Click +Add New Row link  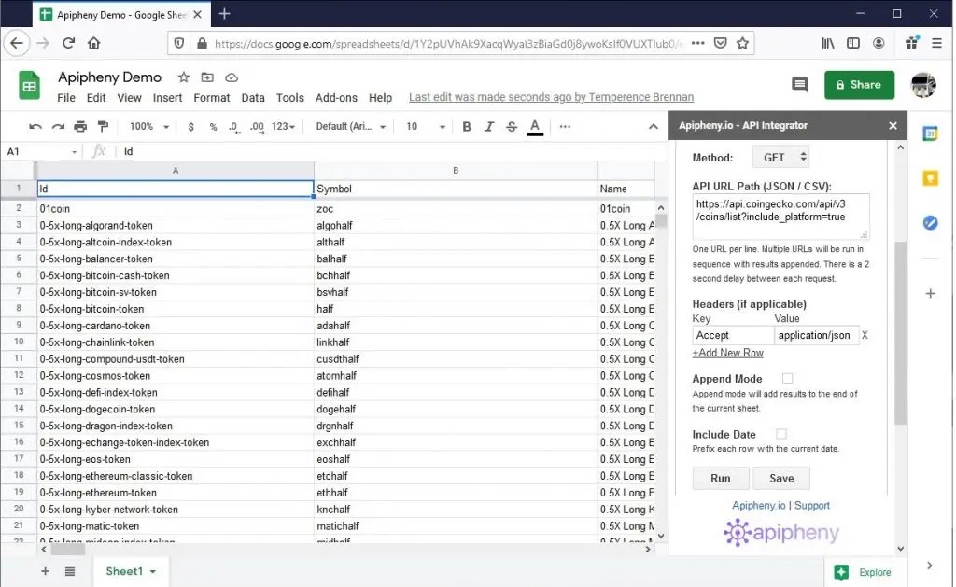coord(727,353)
